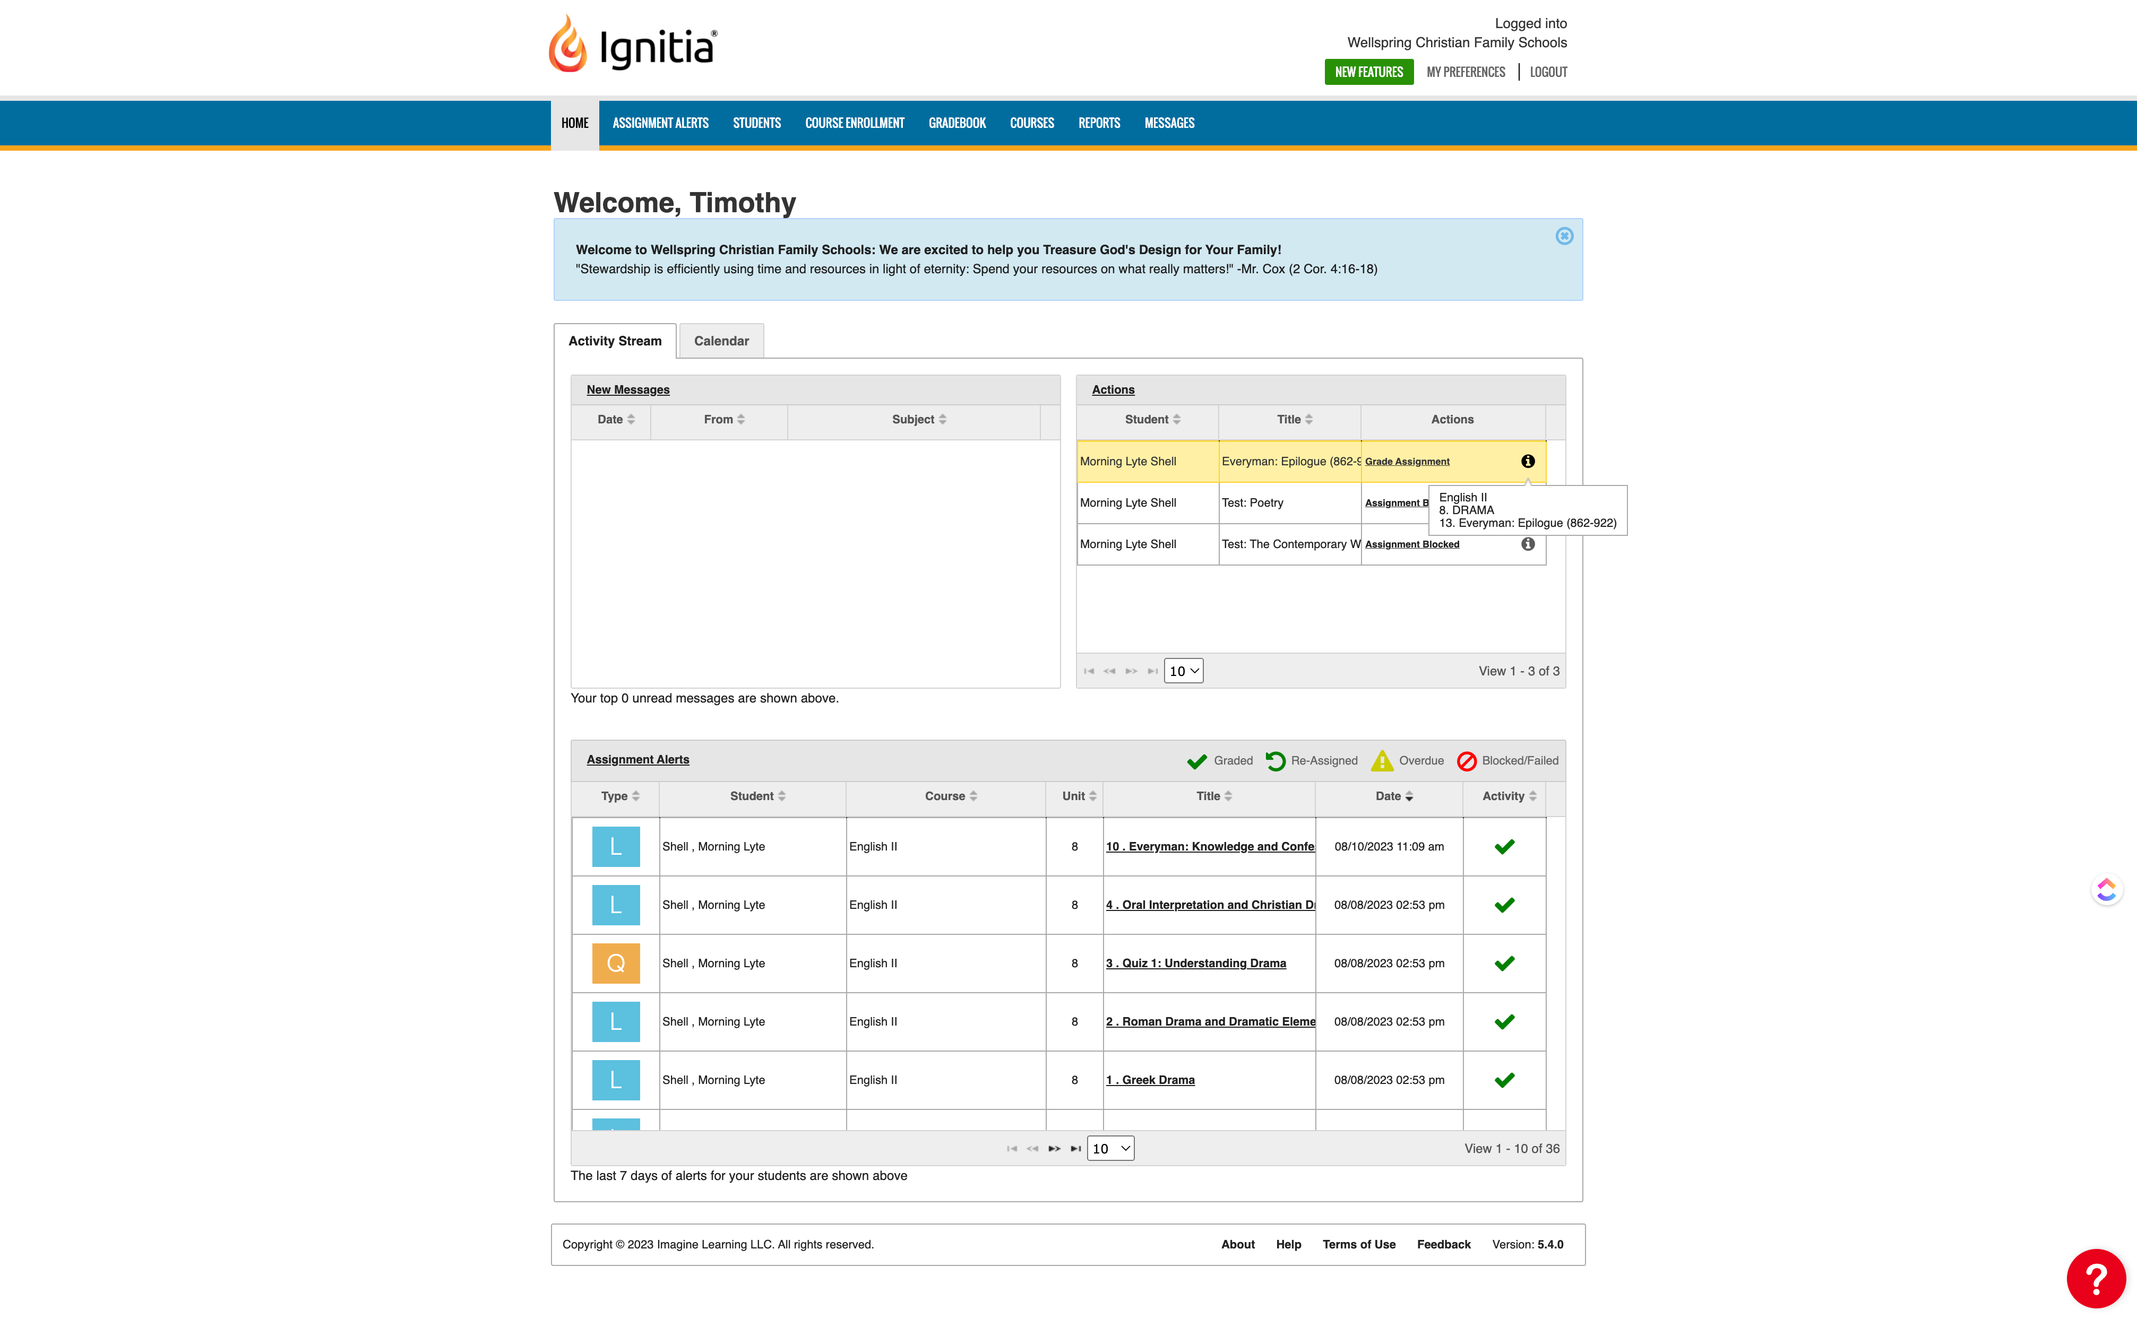2137x1319 pixels.
Task: Open My Preferences link
Action: [x=1465, y=72]
